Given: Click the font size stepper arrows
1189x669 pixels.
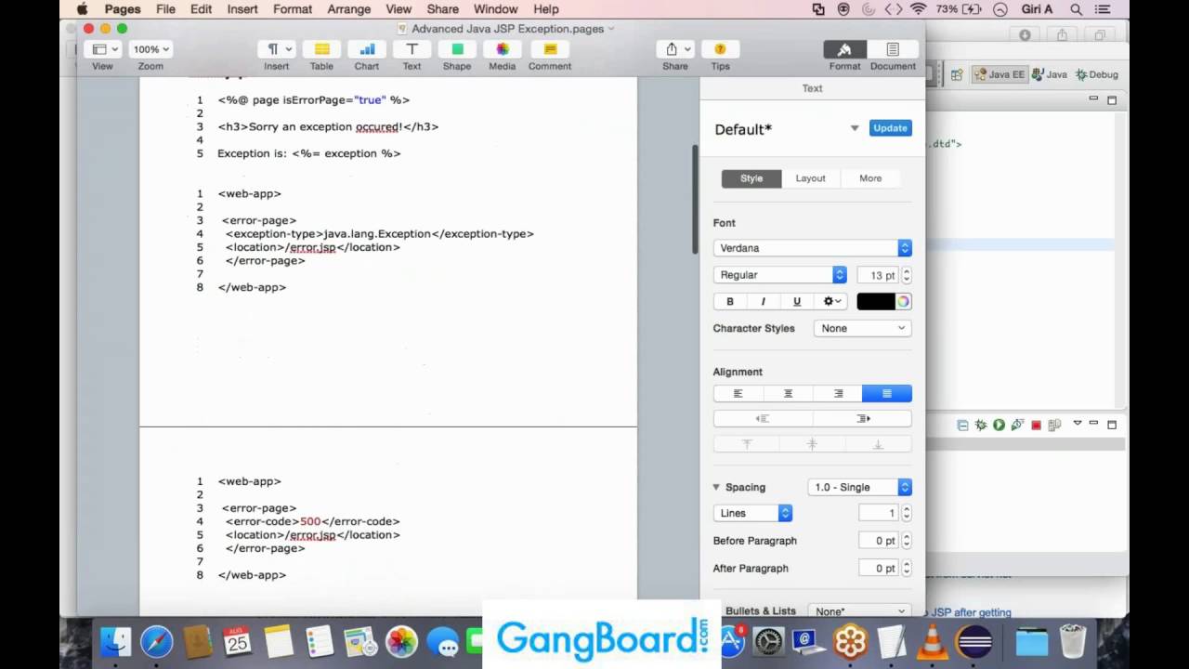Looking at the screenshot, I should point(907,275).
